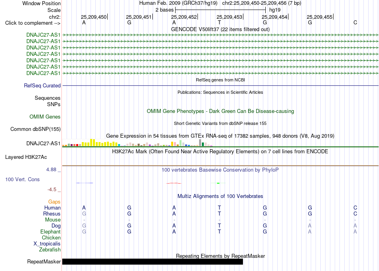Open the GENCODE V50lift37 track title

220,29
